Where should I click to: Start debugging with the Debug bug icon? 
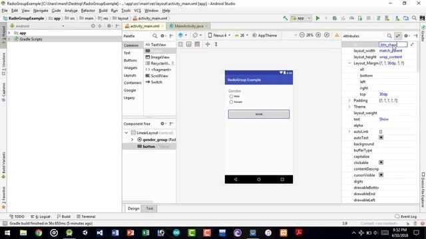click(x=335, y=18)
